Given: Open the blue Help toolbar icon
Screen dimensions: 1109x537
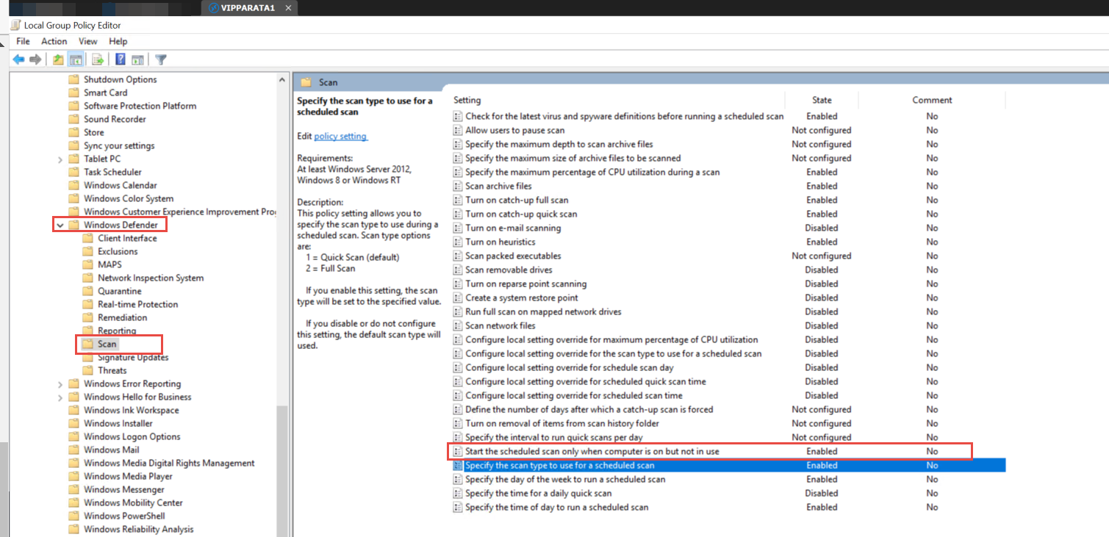Looking at the screenshot, I should click(121, 60).
